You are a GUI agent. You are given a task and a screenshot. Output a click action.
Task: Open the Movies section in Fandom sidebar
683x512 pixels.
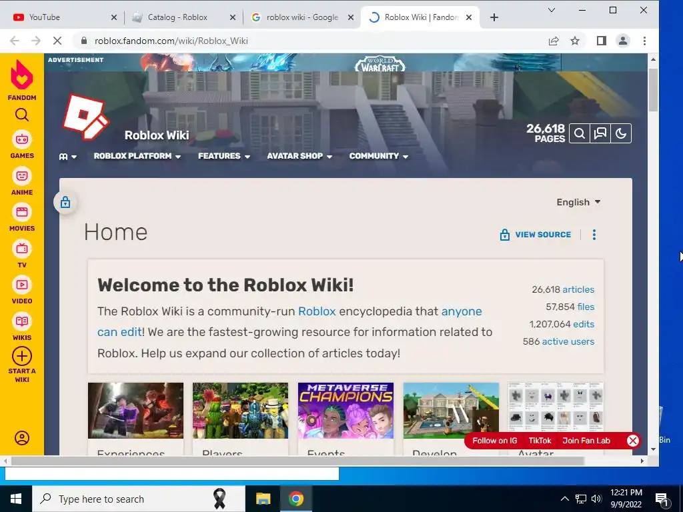(x=22, y=218)
